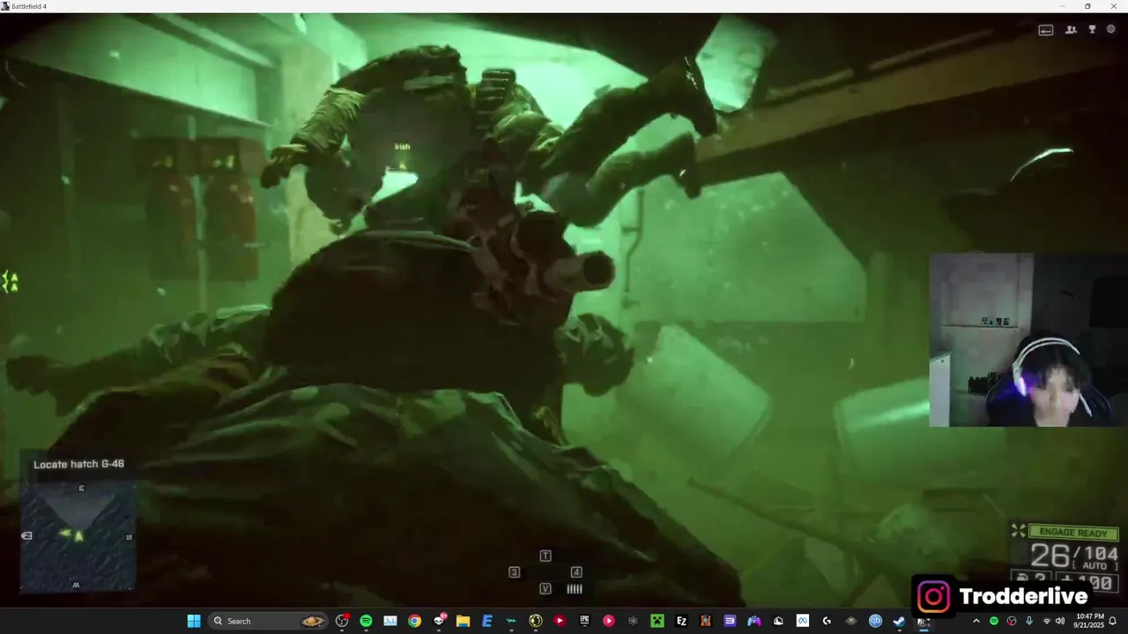Click the 'Irish' squadmate name tag
1128x634 pixels.
coord(402,147)
